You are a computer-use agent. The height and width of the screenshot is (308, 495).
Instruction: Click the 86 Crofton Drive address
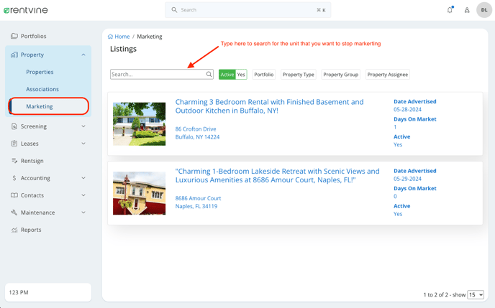click(196, 129)
